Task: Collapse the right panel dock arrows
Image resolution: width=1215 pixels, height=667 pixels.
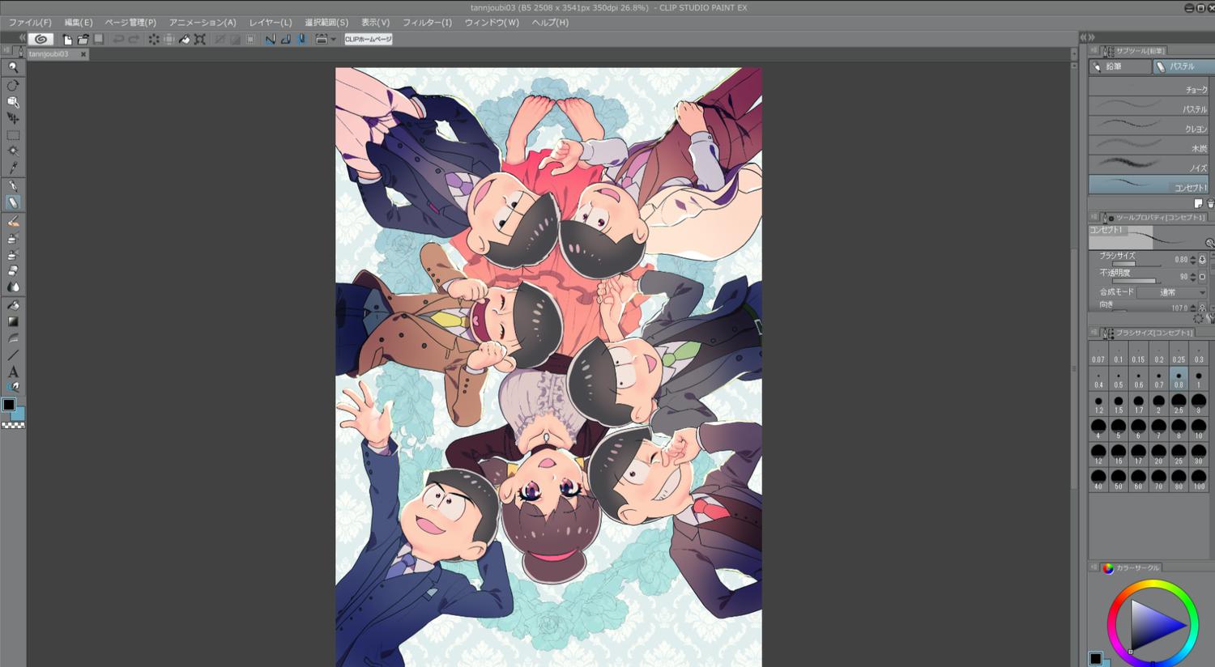Action: 1087,37
